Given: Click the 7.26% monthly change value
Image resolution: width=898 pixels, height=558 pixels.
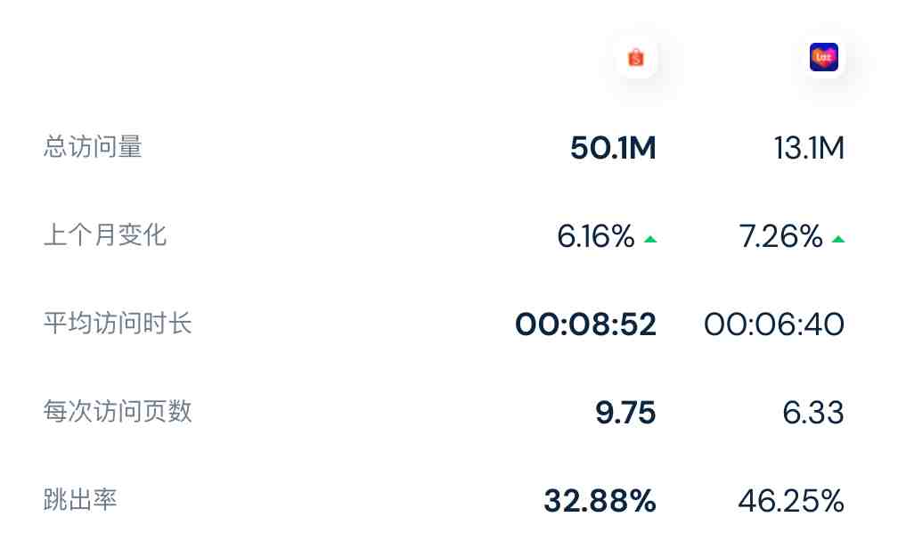Looking at the screenshot, I should pos(780,236).
